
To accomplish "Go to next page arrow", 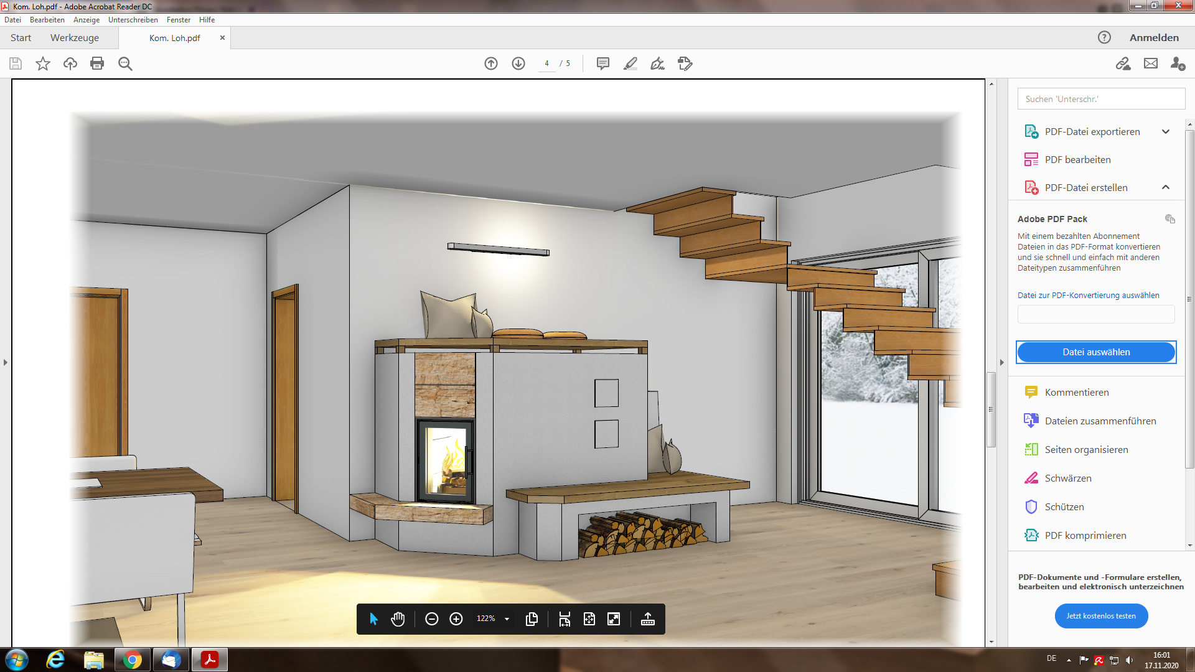I will tap(518, 63).
